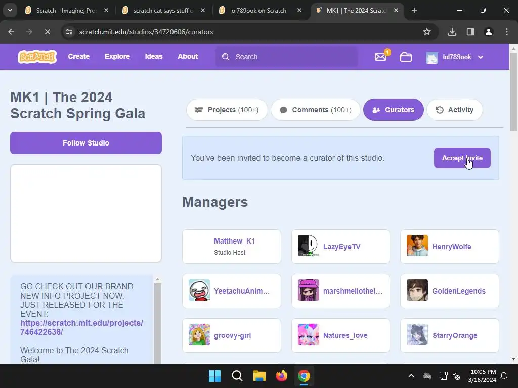Click the site information icon in address bar
The width and height of the screenshot is (518, 388).
pyautogui.click(x=69, y=32)
